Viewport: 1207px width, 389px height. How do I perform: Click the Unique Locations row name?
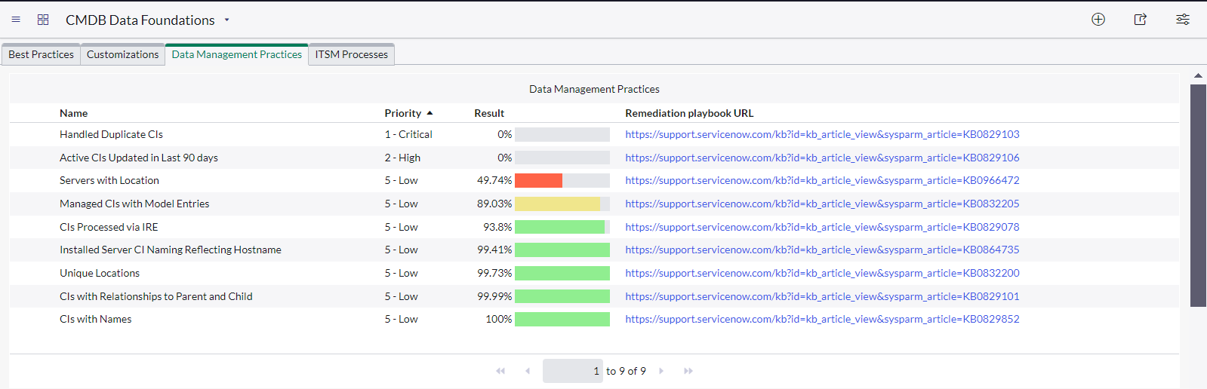100,273
